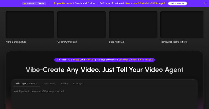Click sparkle icon in Seedance pricing pill

coord(57,60)
